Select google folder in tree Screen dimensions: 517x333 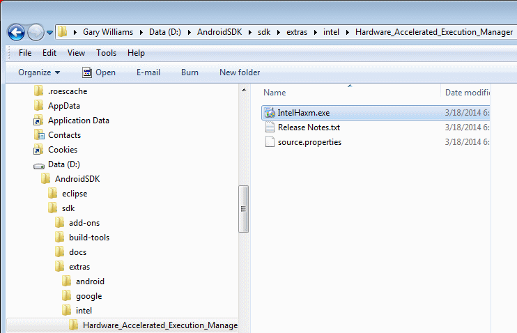coord(89,296)
